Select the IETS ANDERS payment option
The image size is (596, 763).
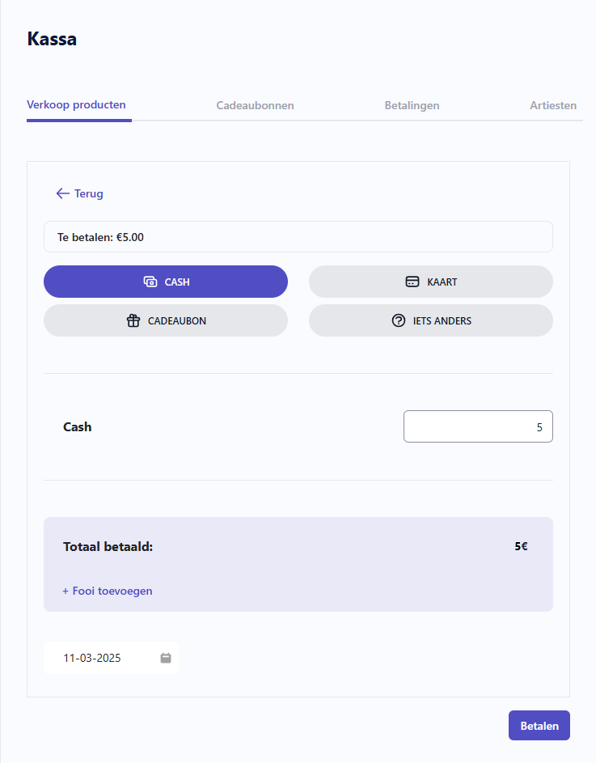tap(430, 320)
